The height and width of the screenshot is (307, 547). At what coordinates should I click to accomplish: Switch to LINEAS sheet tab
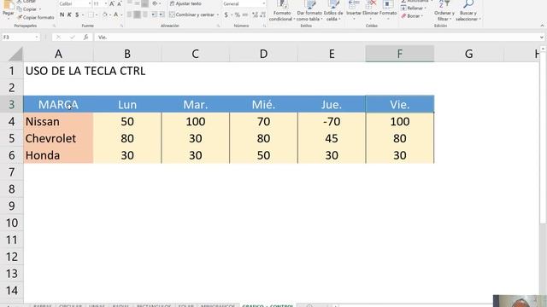(x=97, y=305)
